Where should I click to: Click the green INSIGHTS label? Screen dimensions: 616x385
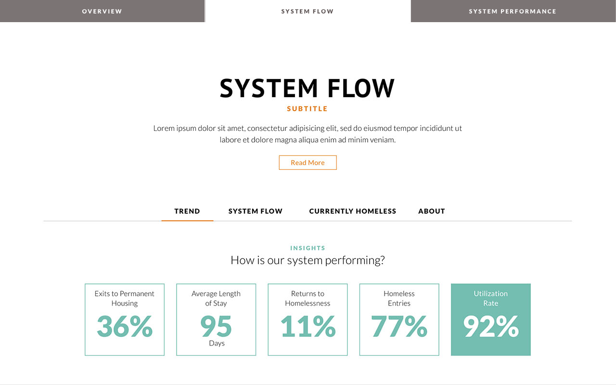[x=308, y=248]
